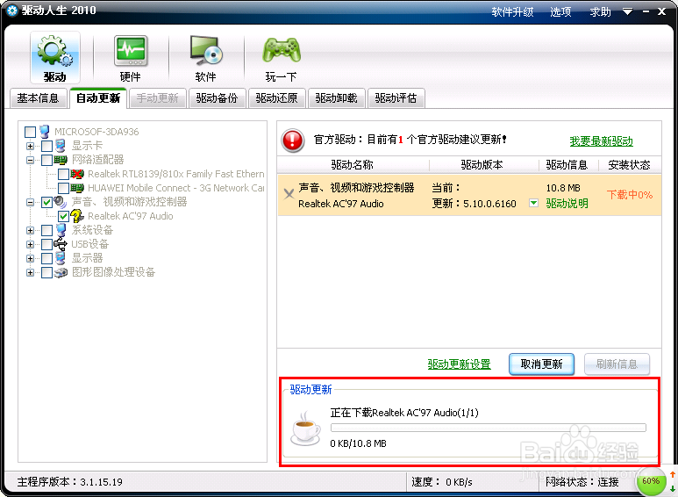Click the 网络适配器 network adapter icon
The image size is (678, 497).
tap(61, 160)
